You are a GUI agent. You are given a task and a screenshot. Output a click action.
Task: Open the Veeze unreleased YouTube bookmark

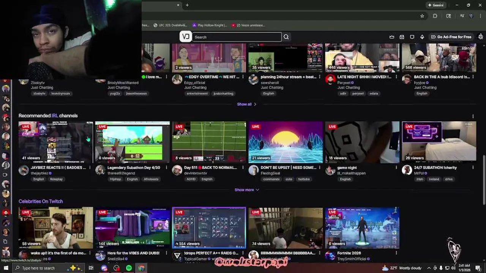click(248, 25)
